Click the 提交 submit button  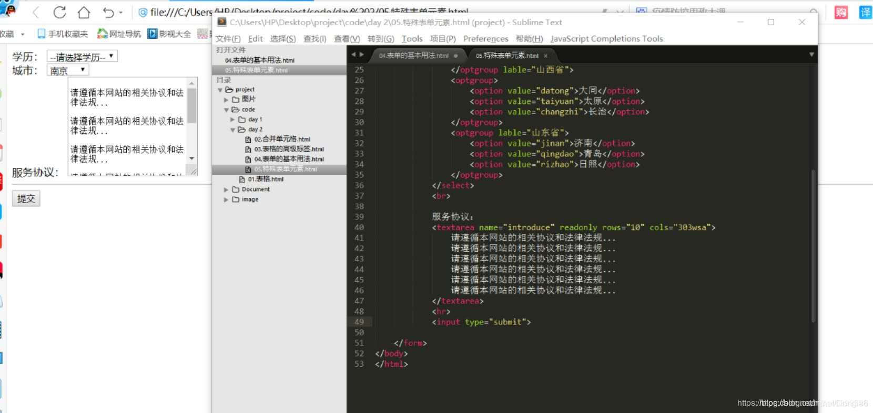pyautogui.click(x=26, y=198)
